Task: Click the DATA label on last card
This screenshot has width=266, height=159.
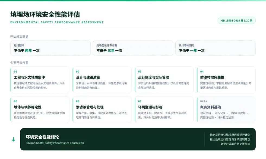Action: click(x=204, y=101)
